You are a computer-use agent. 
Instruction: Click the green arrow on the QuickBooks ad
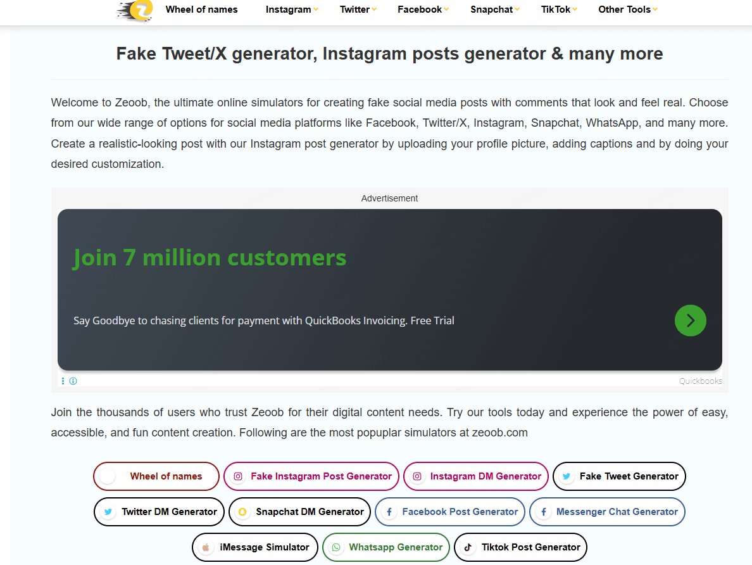(690, 320)
